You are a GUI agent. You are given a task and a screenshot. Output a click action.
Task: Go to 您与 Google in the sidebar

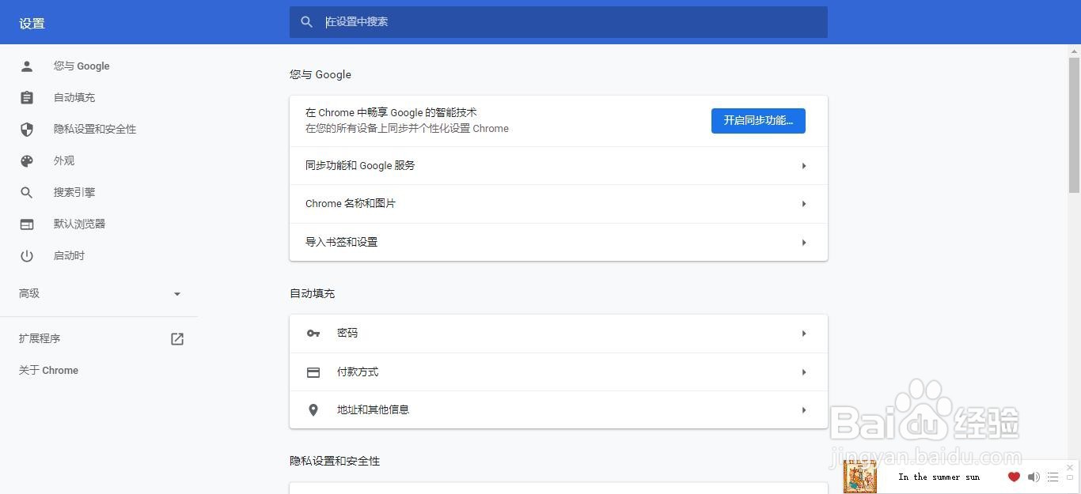click(x=82, y=66)
